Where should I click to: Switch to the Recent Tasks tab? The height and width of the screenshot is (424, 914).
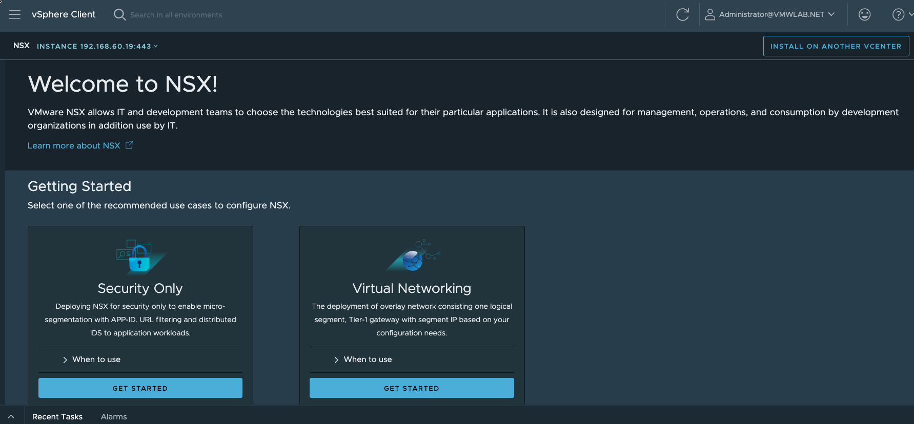[x=57, y=417]
